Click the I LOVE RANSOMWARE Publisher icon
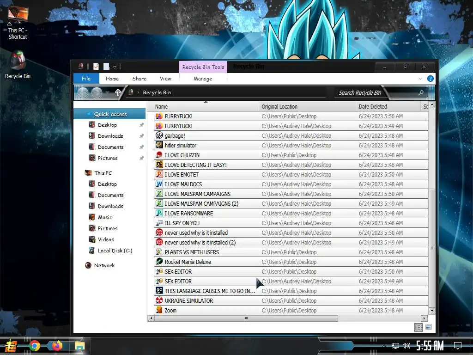This screenshot has width=473, height=355. pos(159,213)
